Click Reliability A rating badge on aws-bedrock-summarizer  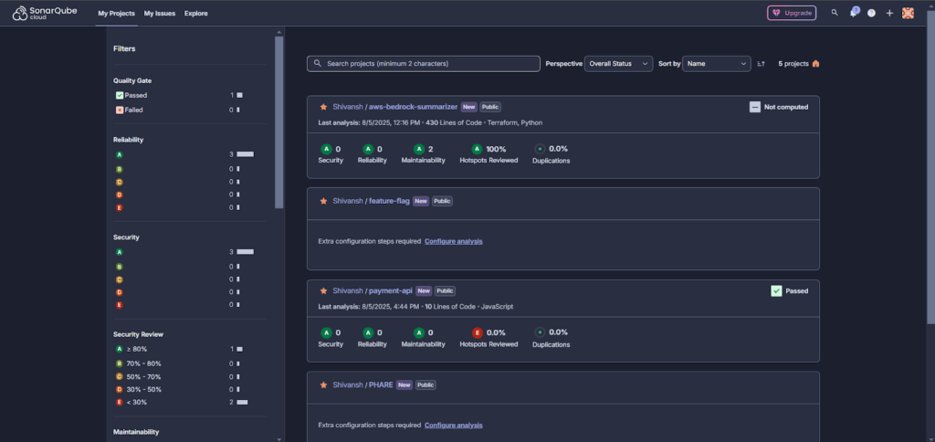click(x=368, y=149)
